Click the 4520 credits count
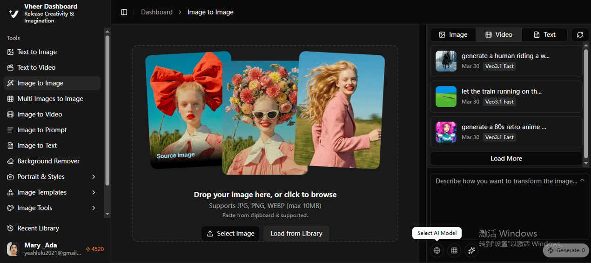 98,249
